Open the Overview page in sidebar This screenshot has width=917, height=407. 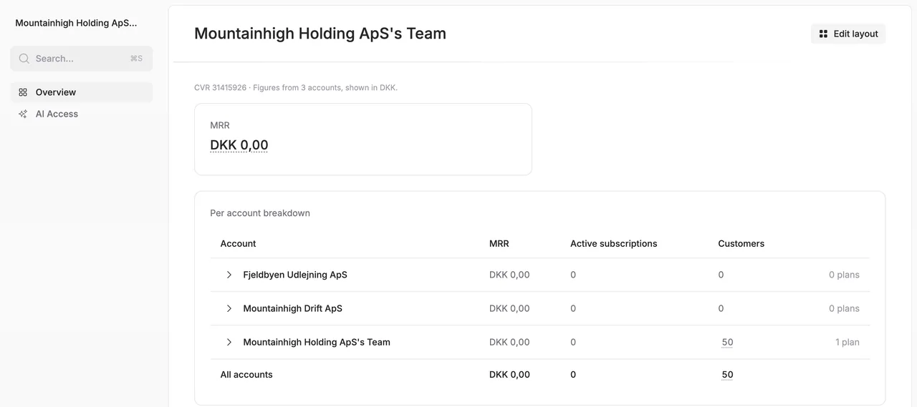(82, 92)
